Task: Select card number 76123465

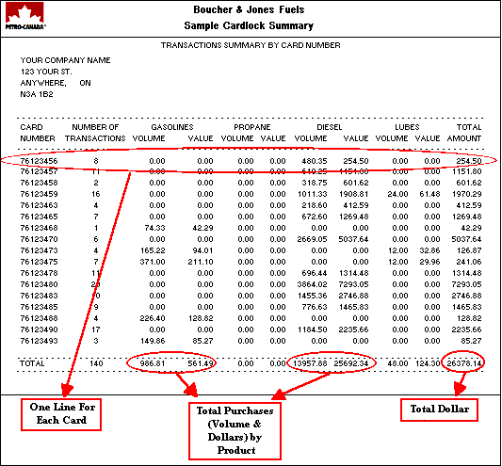Action: click(x=39, y=217)
